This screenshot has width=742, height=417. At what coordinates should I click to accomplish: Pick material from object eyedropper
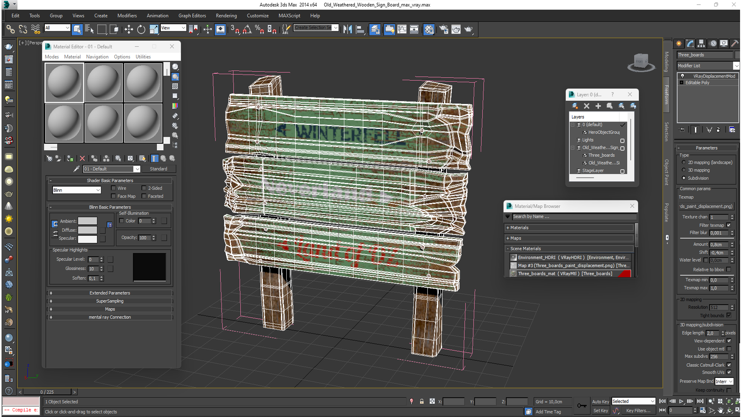click(77, 169)
